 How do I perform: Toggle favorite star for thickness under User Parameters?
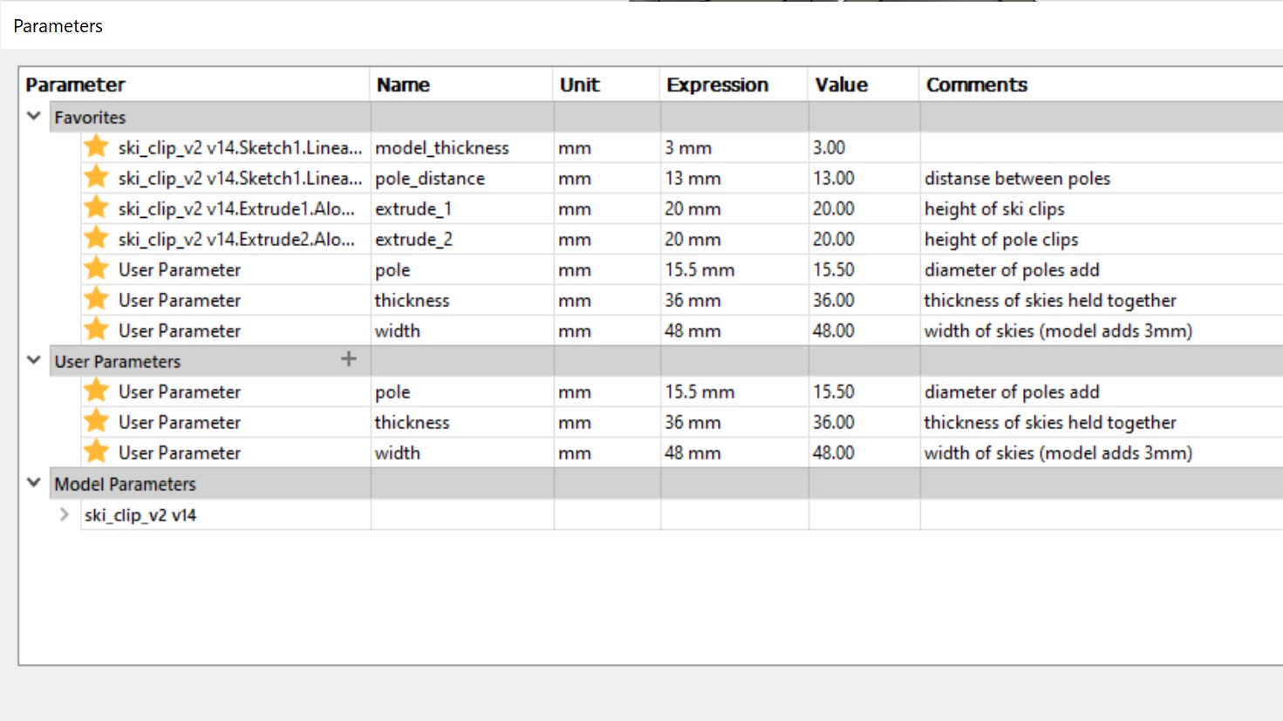coord(96,421)
